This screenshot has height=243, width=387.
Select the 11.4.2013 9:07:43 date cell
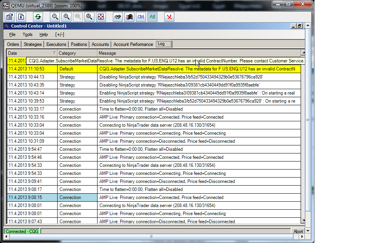pos(32,221)
